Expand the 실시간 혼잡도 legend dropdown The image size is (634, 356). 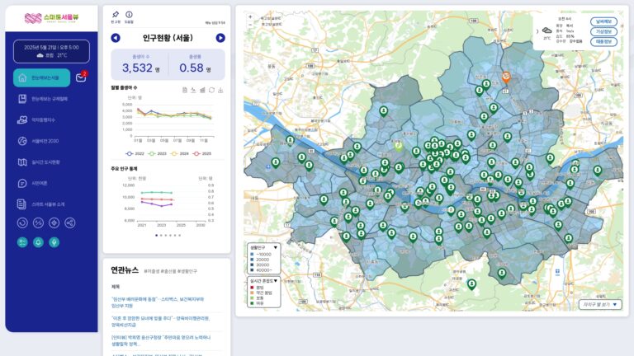point(276,280)
